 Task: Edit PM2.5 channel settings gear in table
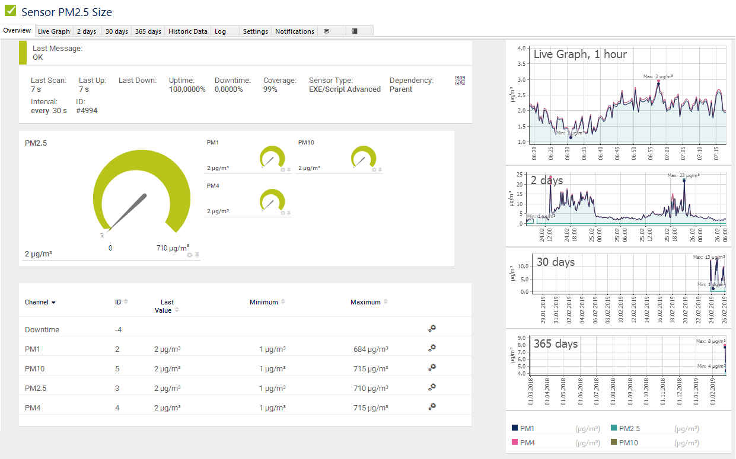tap(432, 387)
